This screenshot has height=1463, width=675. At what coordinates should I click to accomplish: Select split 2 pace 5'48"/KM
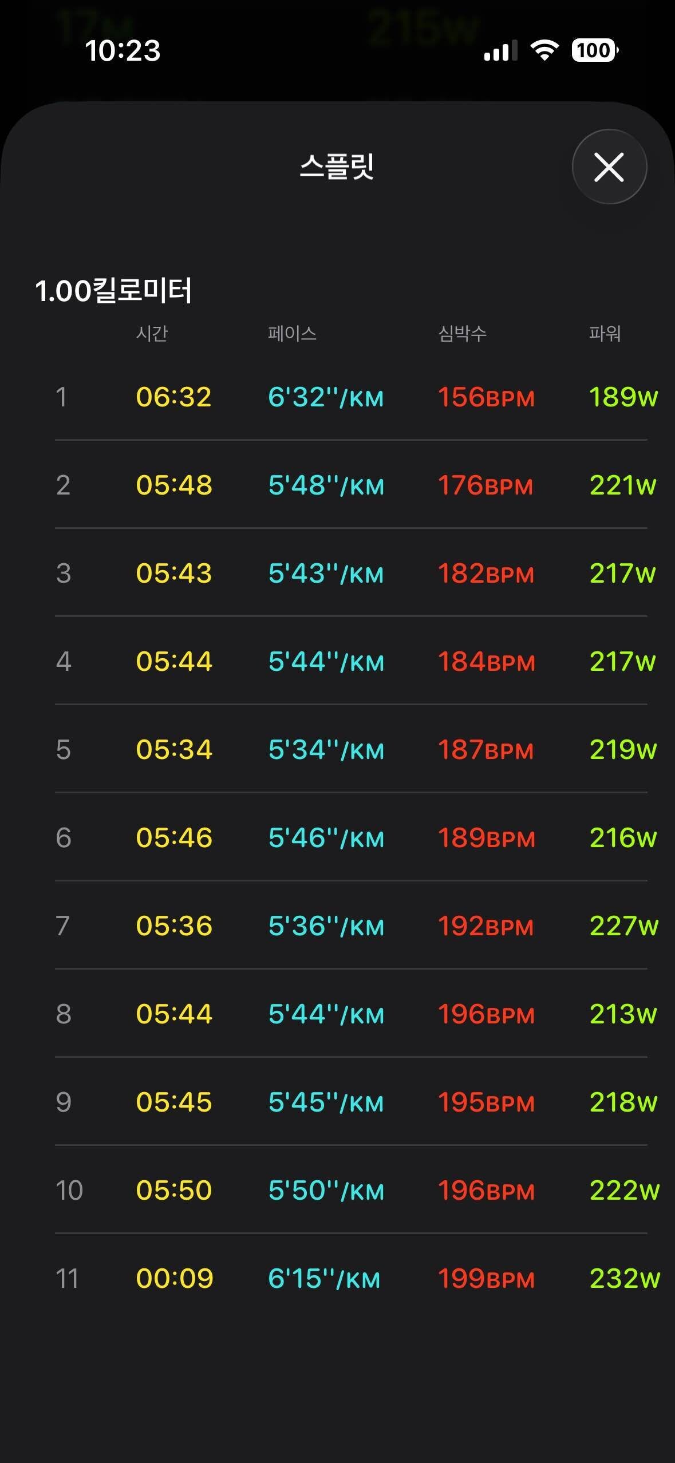coord(326,485)
